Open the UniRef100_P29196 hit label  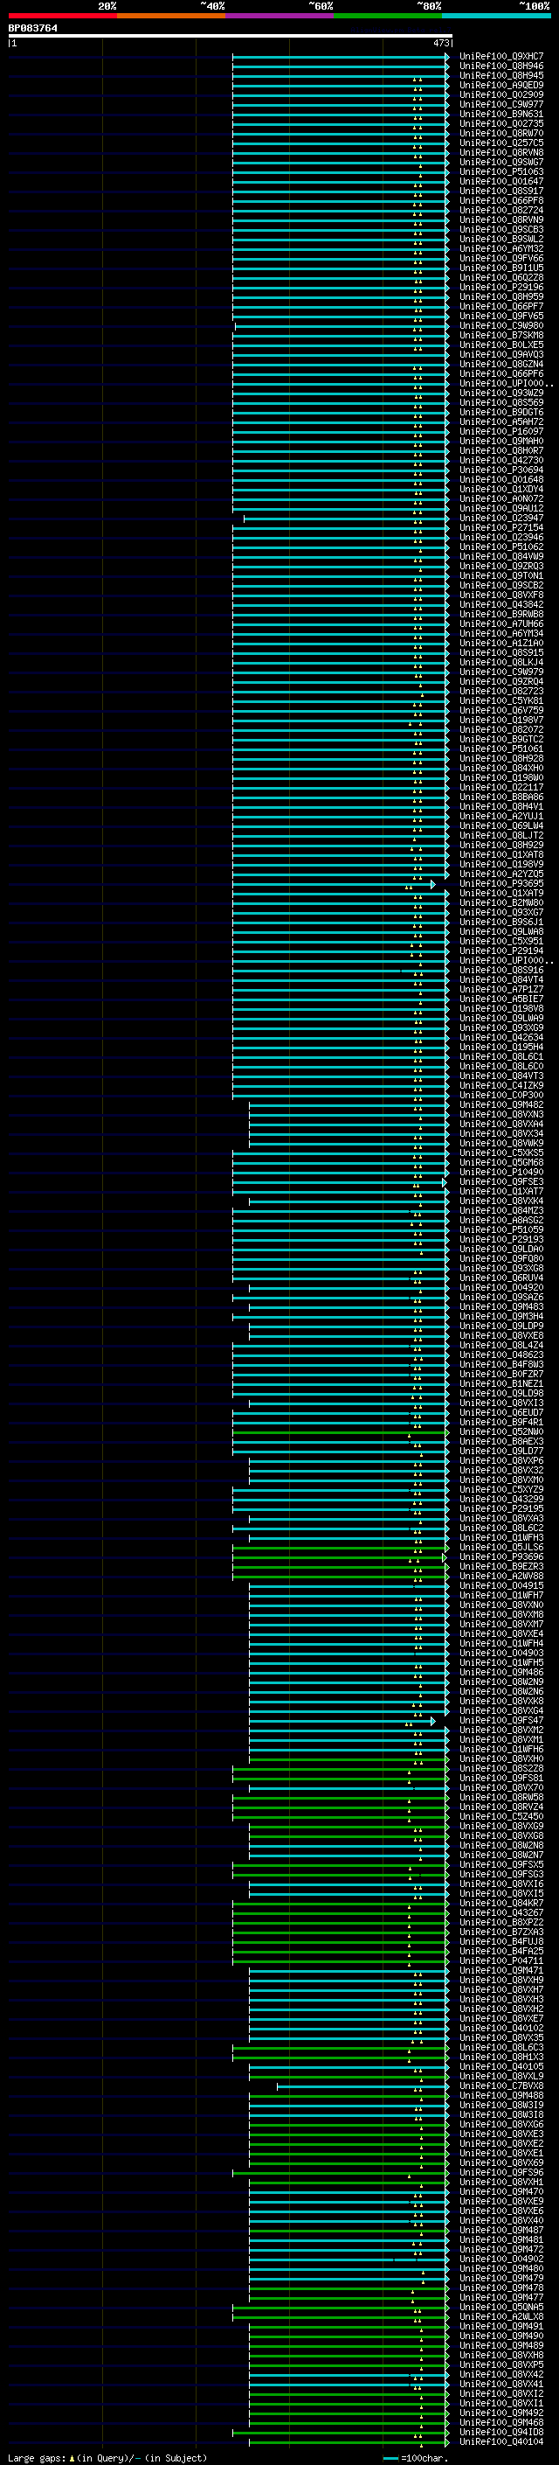[x=501, y=287]
